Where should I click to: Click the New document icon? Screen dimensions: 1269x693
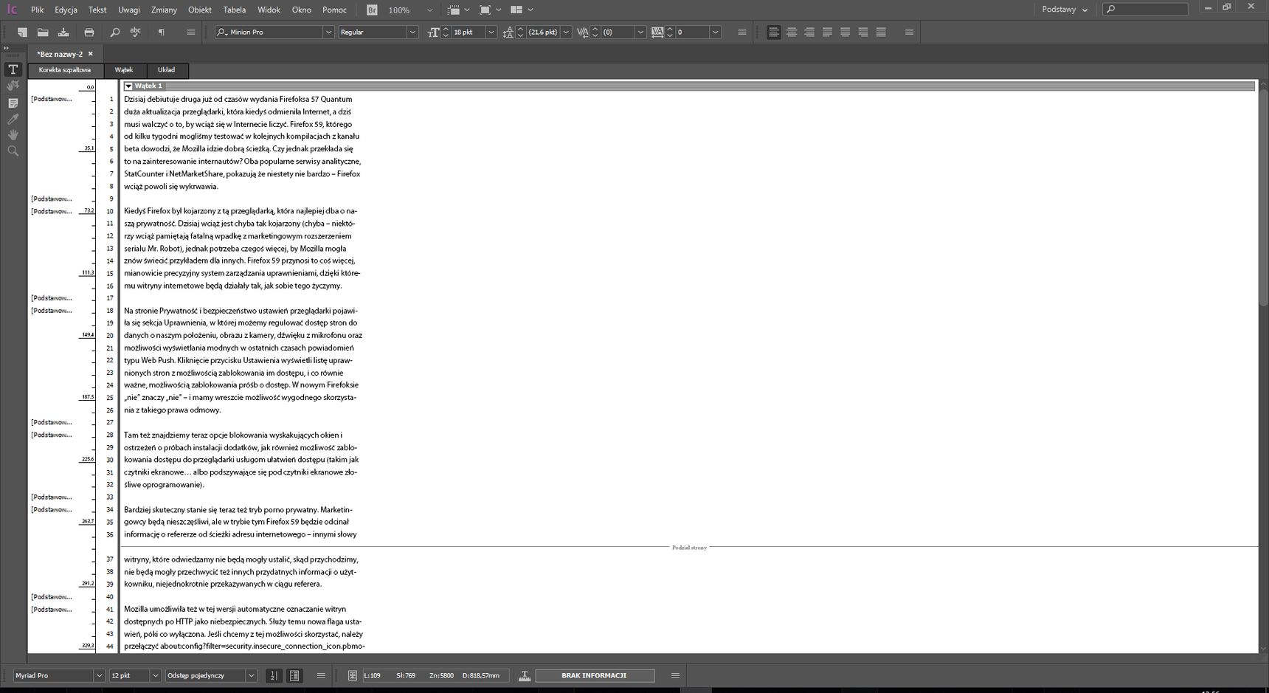click(23, 32)
